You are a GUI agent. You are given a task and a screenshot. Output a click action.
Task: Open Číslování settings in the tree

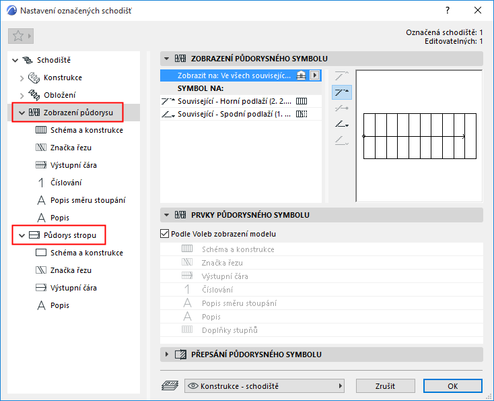pos(66,183)
